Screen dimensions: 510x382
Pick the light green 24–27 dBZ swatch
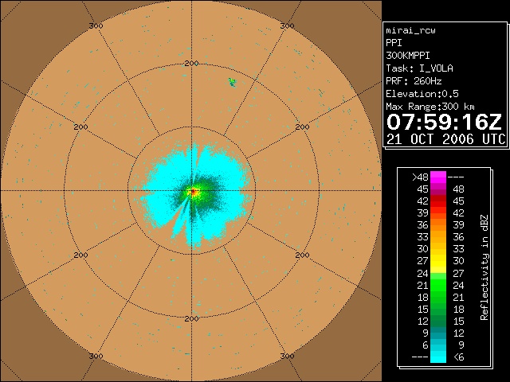click(438, 276)
